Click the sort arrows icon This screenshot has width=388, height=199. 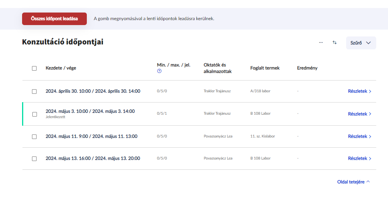335,43
